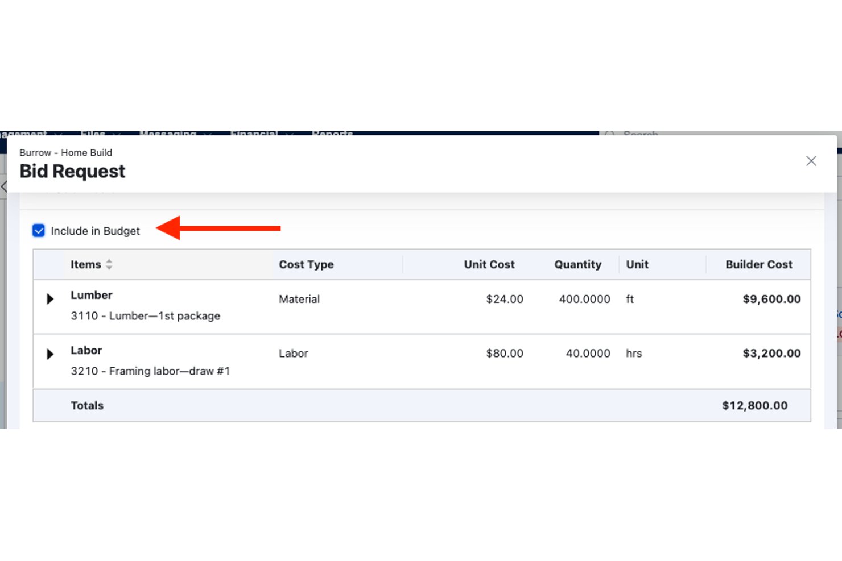Screen dimensions: 842x561
Task: Click the Items column header
Action: tap(86, 264)
